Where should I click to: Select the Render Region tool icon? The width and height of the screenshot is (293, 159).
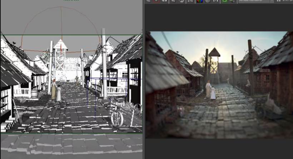click(x=156, y=1)
